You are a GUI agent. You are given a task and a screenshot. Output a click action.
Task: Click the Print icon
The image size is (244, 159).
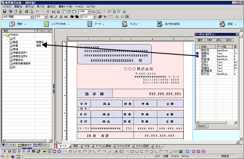[x=27, y=11]
